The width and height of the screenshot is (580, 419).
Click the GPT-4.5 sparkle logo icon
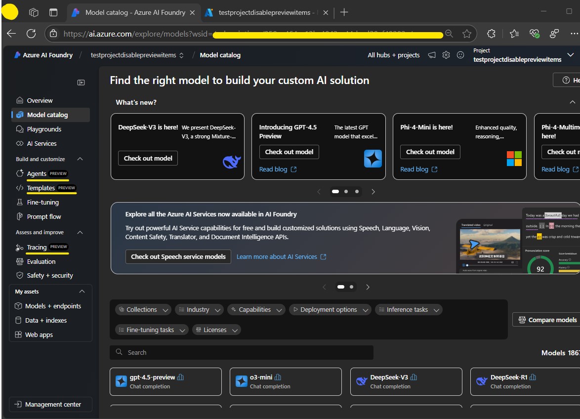coord(373,159)
